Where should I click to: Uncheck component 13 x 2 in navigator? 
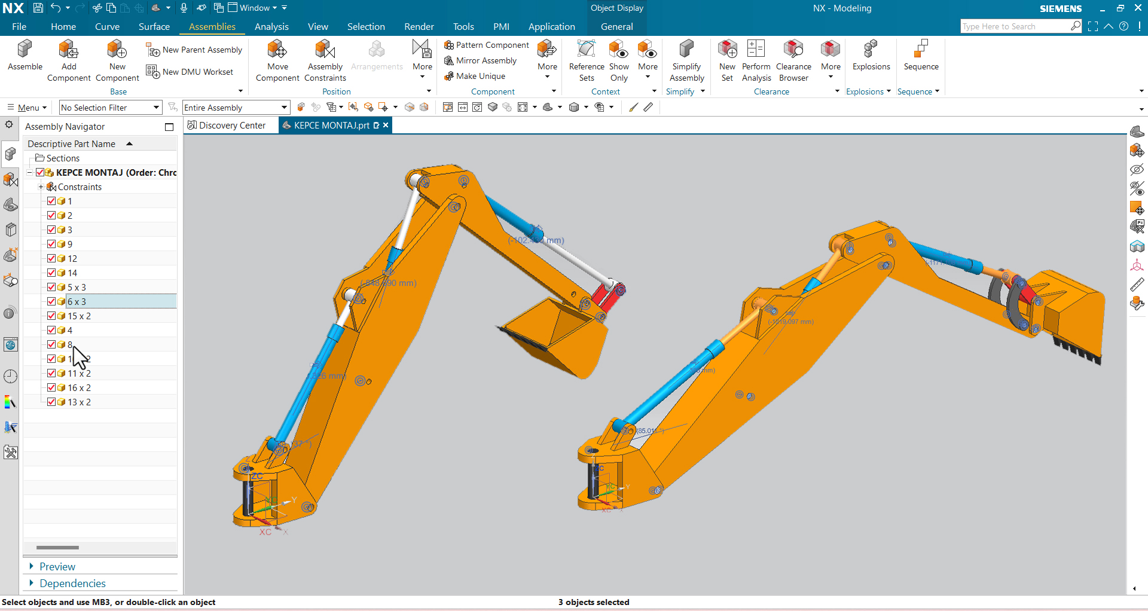click(x=51, y=402)
